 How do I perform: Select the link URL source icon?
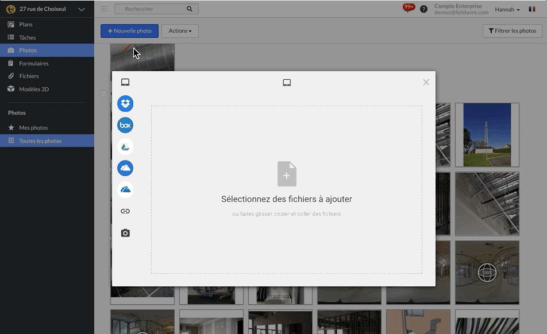coord(125,211)
